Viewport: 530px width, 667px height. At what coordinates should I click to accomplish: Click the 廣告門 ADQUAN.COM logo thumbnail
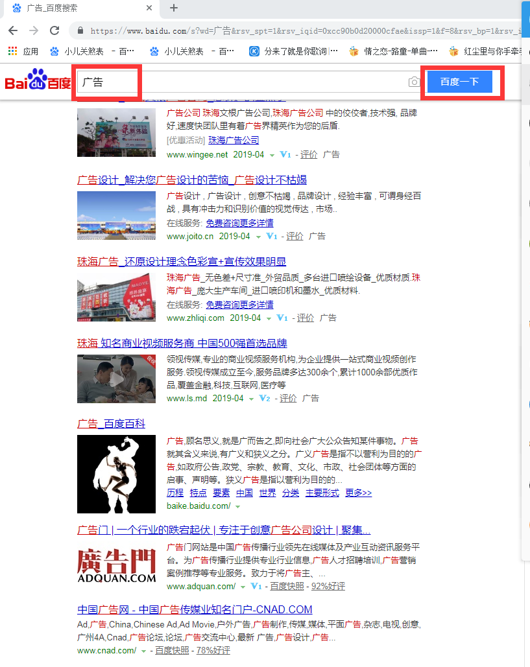[116, 566]
